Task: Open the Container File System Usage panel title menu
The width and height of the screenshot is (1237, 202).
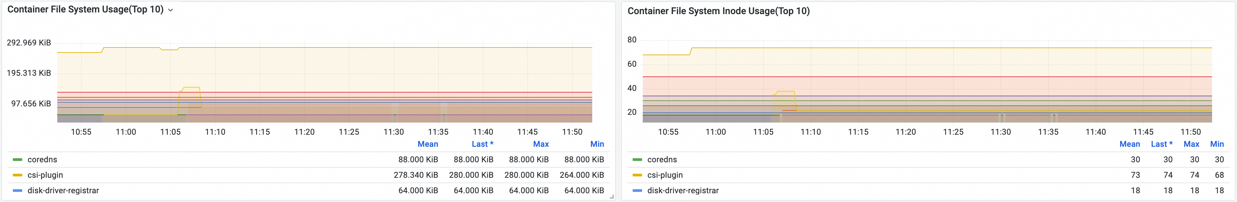Action: [86, 10]
